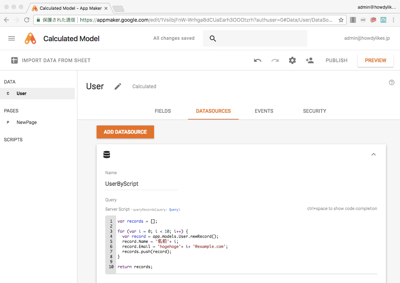Open NewPage in the Pages list
Viewport: 400px width, 283px height.
(26, 123)
